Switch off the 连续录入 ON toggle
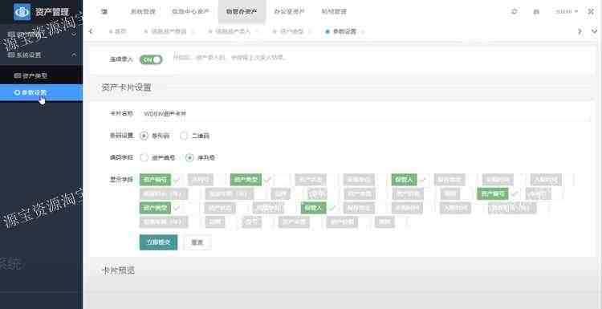This screenshot has height=309, width=602. point(151,59)
